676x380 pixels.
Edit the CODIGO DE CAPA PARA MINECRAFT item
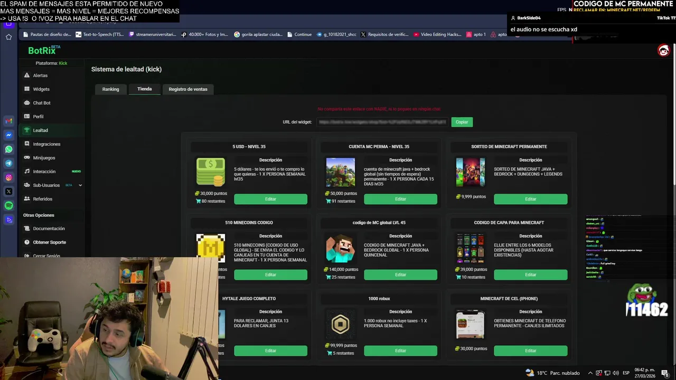pyautogui.click(x=531, y=274)
